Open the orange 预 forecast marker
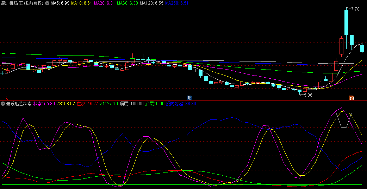367x189 pixels. tap(352, 98)
